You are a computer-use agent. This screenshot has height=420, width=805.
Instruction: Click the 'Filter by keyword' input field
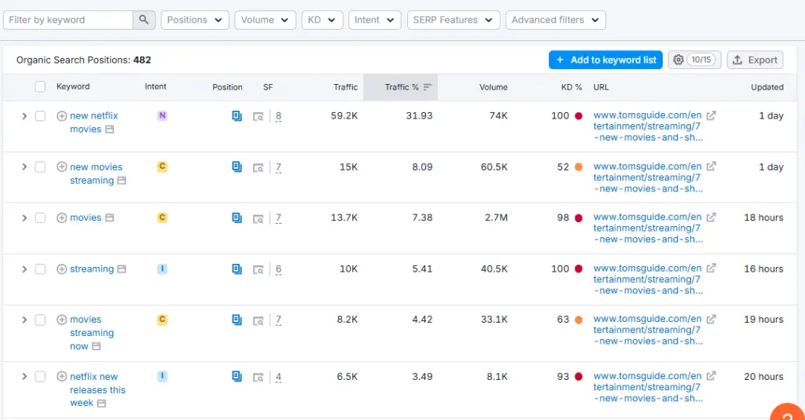pos(68,20)
